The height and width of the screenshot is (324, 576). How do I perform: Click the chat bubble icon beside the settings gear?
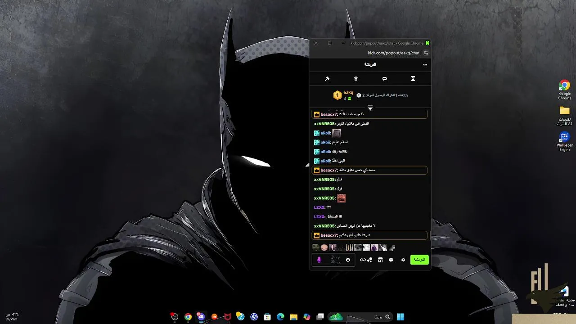391,260
